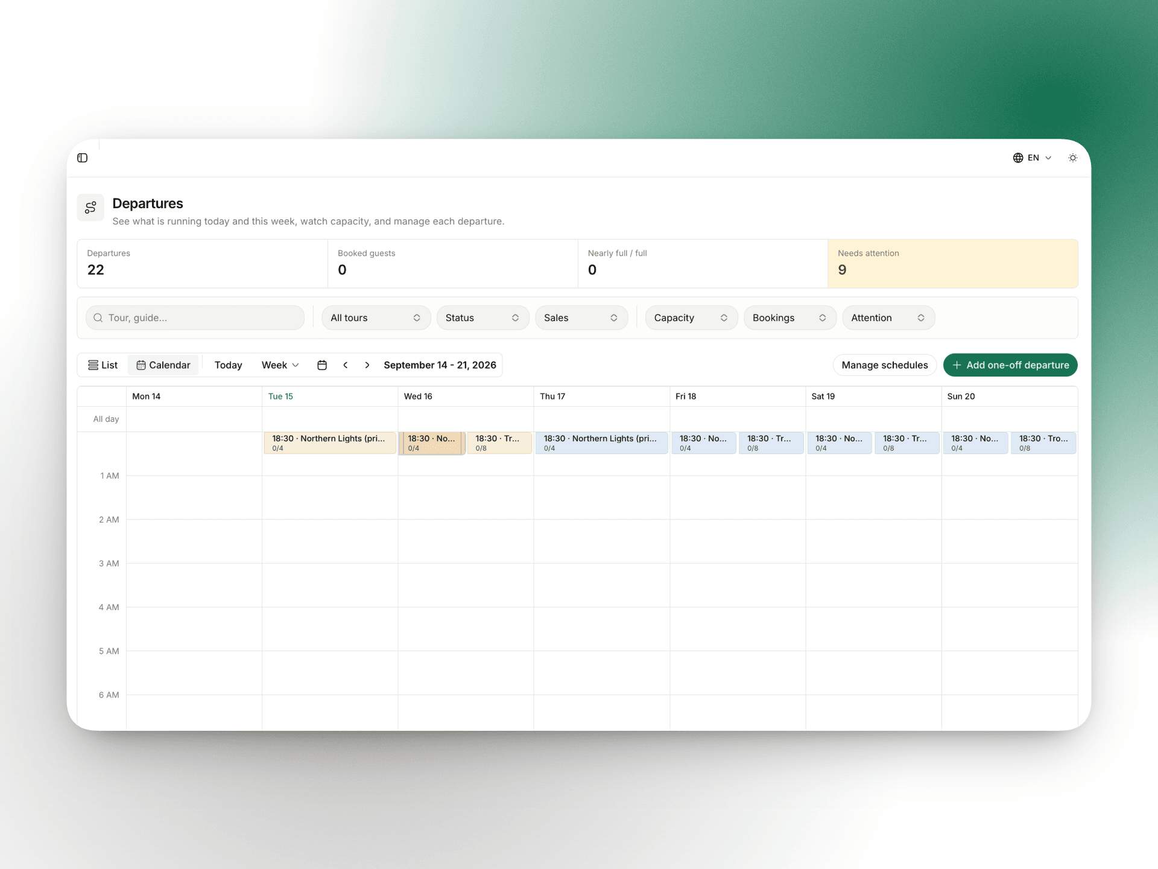This screenshot has width=1158, height=869.
Task: Toggle the light/dark theme sun icon
Action: (x=1073, y=158)
